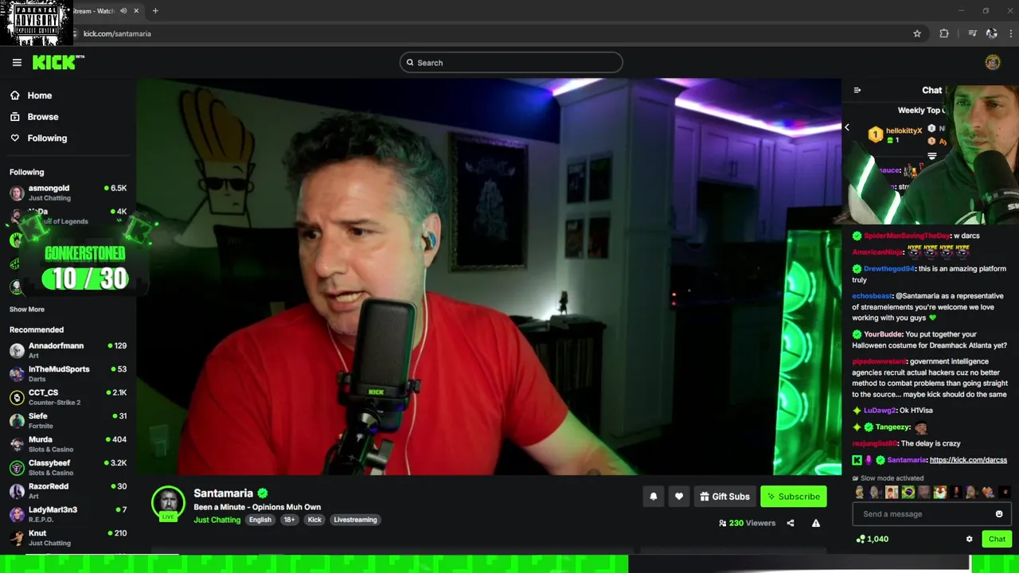Image resolution: width=1019 pixels, height=573 pixels.
Task: Click the Send a message field
Action: [x=931, y=514]
